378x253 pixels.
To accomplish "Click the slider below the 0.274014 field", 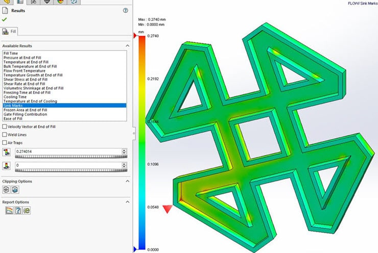I will click(x=71, y=157).
